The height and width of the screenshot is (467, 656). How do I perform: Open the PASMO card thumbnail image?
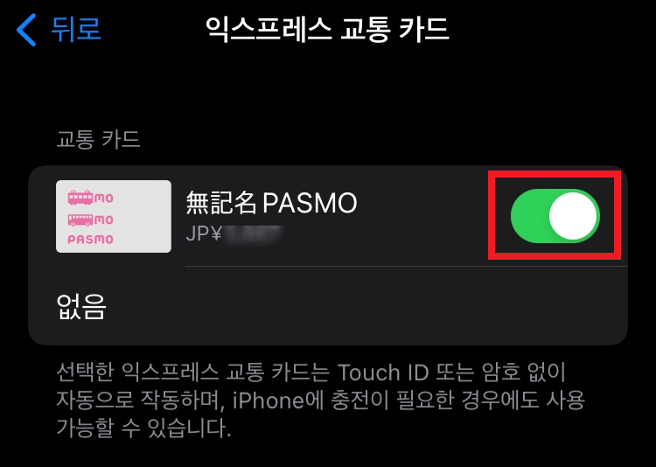pyautogui.click(x=114, y=216)
